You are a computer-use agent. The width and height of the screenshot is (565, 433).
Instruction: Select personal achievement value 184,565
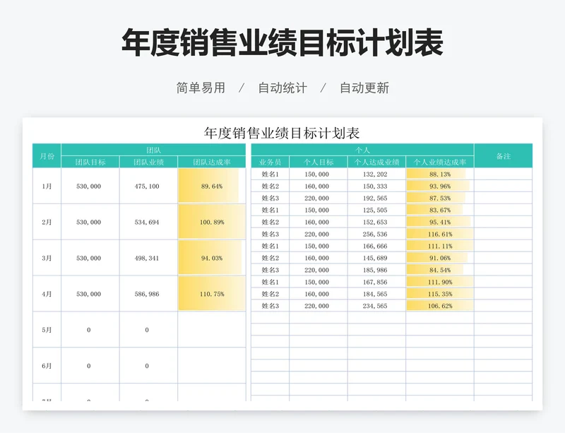point(375,294)
